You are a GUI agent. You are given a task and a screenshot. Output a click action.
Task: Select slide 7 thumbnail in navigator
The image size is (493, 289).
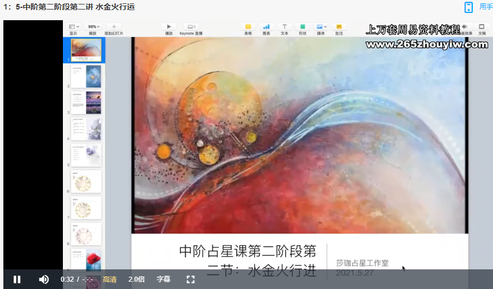pyautogui.click(x=86, y=208)
